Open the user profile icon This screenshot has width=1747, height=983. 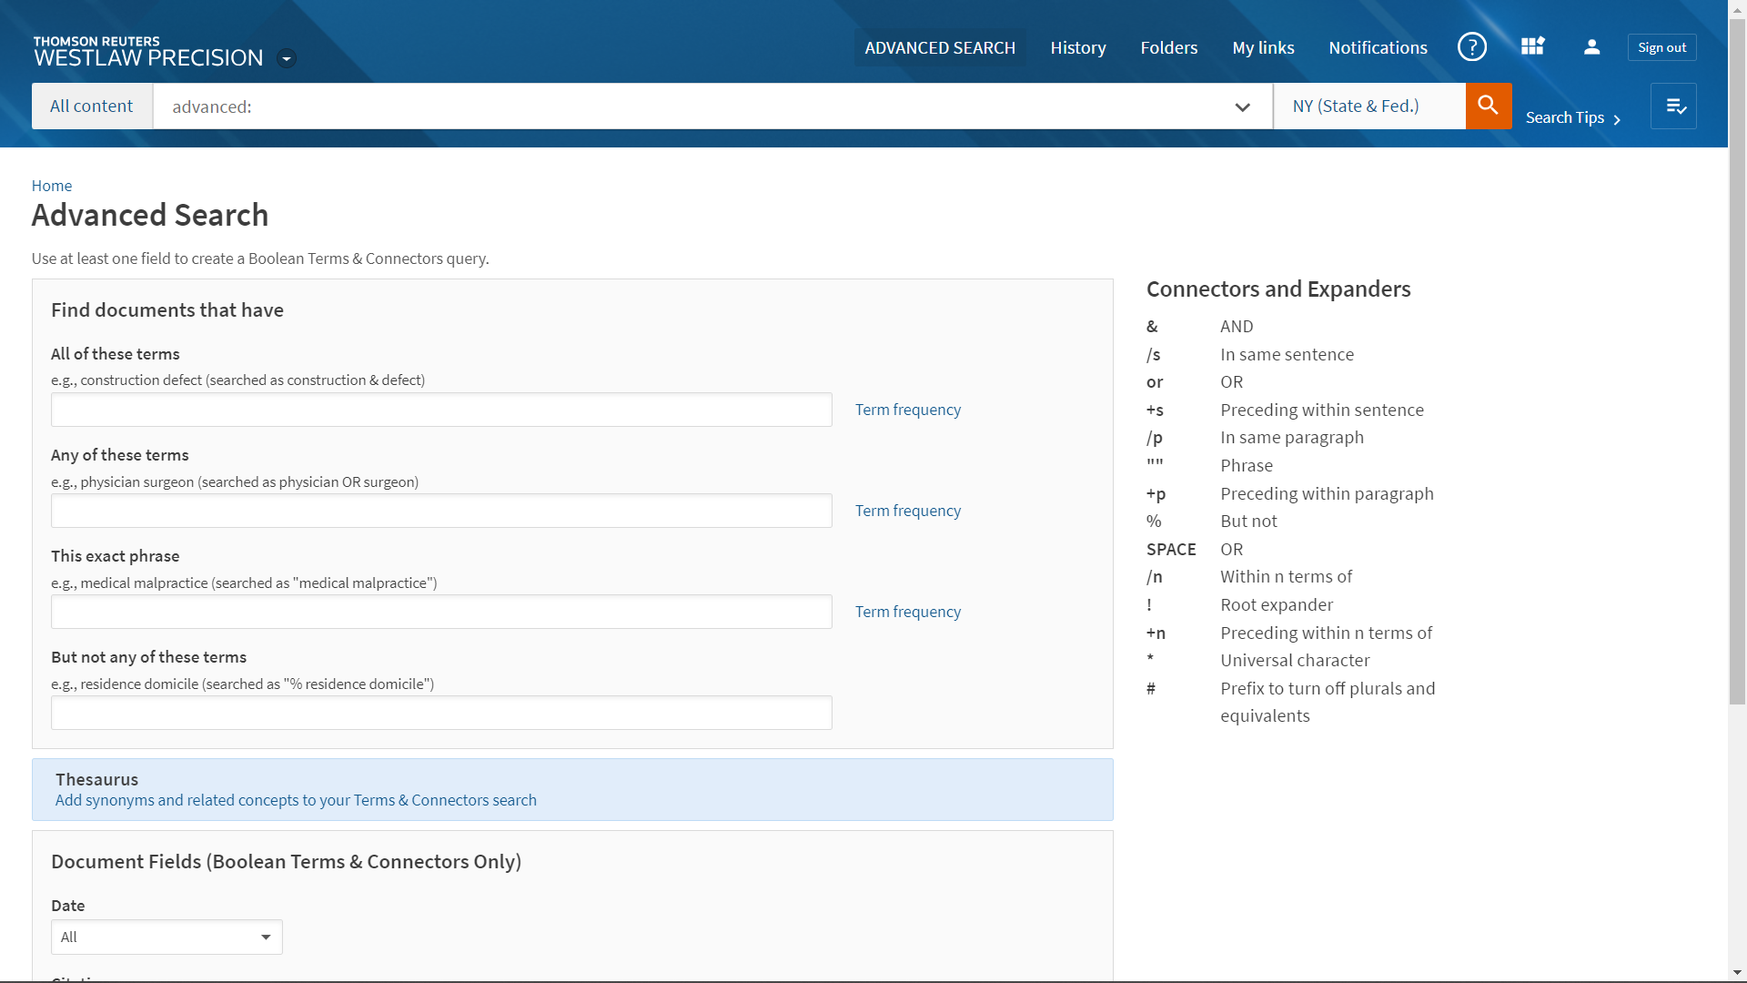pos(1591,47)
